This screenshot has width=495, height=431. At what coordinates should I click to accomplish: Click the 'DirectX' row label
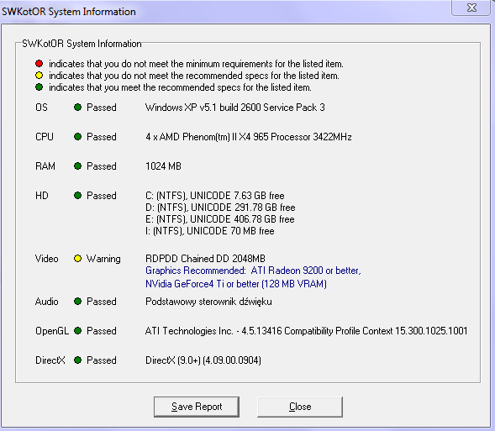click(50, 360)
